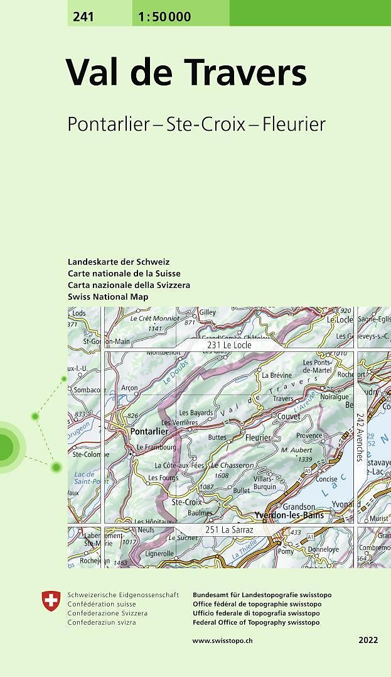Click the Pontarlier–Ste-Croix–Fleurier subtitle
The width and height of the screenshot is (391, 677).
[196, 124]
